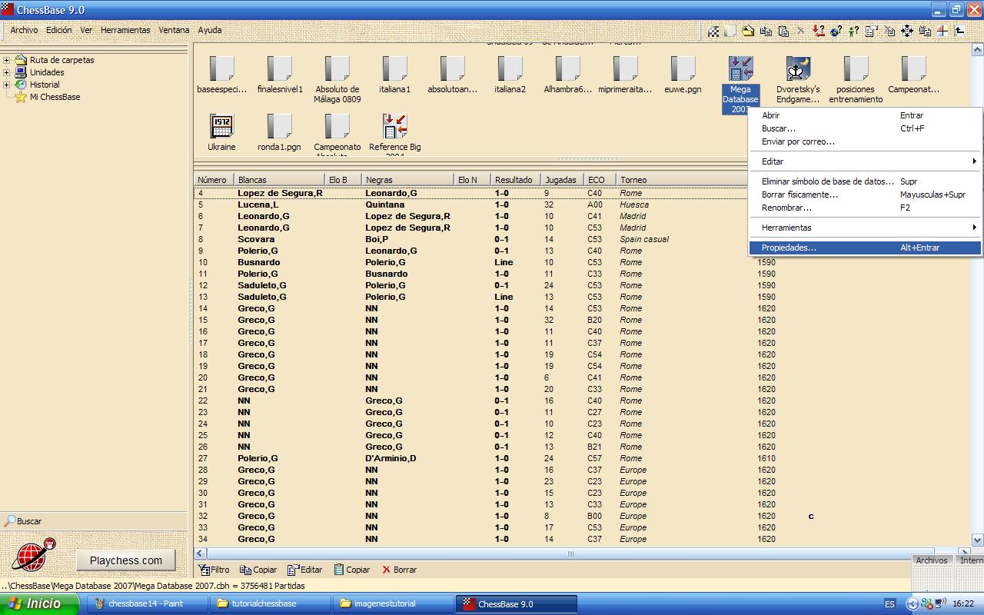Open the Editar submenu in context menu
The image size is (984, 615).
(x=866, y=161)
